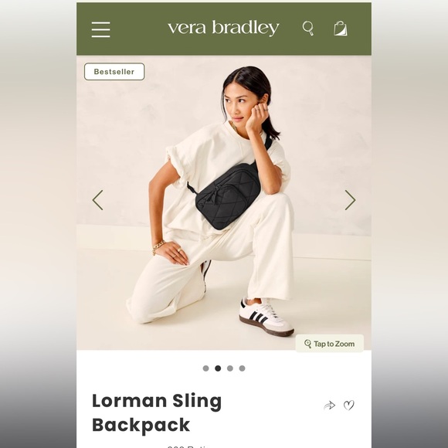Click the black quilted sling bag in photo

click(228, 196)
